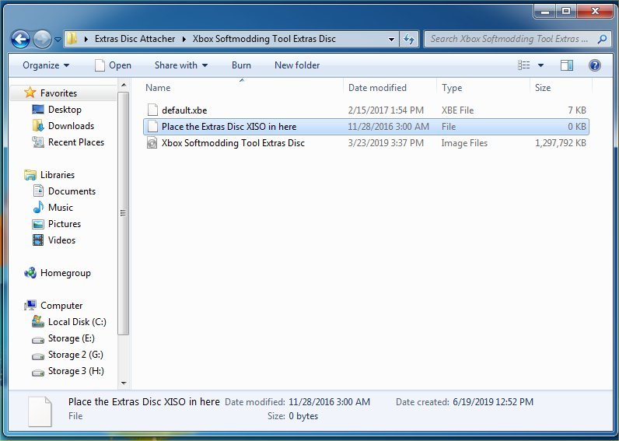Open the Storage (E:) drive
The width and height of the screenshot is (619, 441).
pos(71,338)
